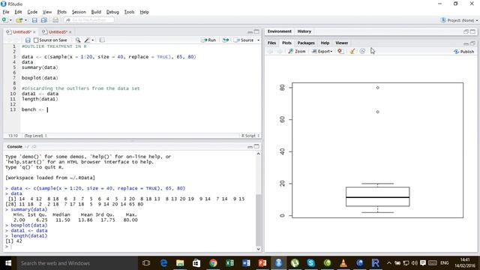Click the console scrollbar thumb
Image resolution: width=480 pixels, height=270 pixels.
click(x=258, y=219)
